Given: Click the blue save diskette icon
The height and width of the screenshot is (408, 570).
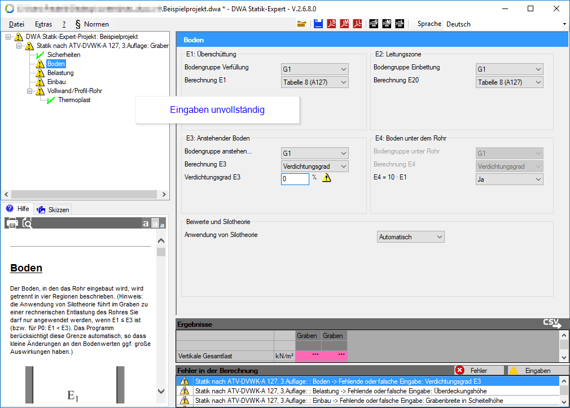Looking at the screenshot, I should point(318,24).
